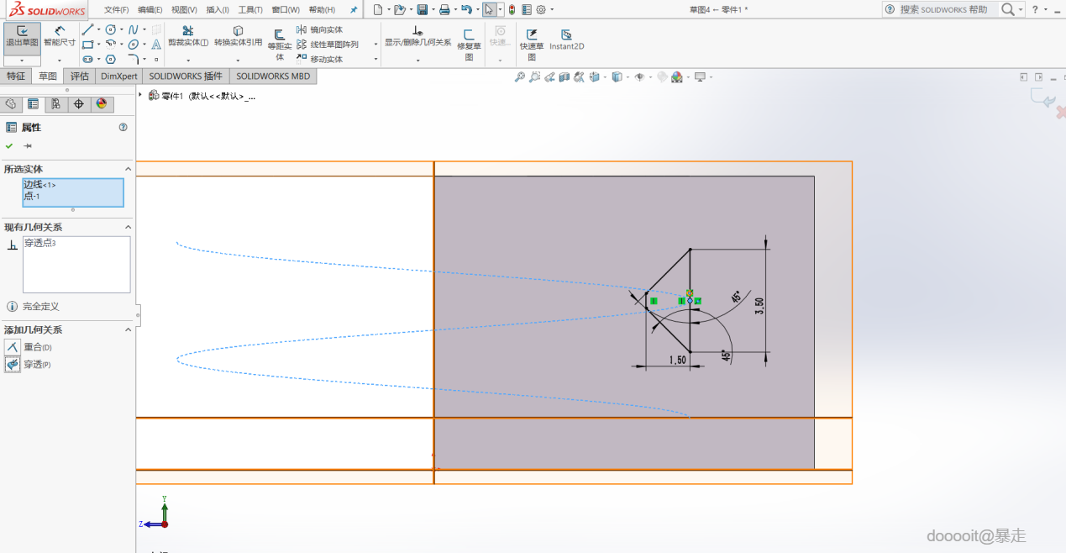
Task: Confirm properties with the green checkmark
Action: [x=9, y=145]
